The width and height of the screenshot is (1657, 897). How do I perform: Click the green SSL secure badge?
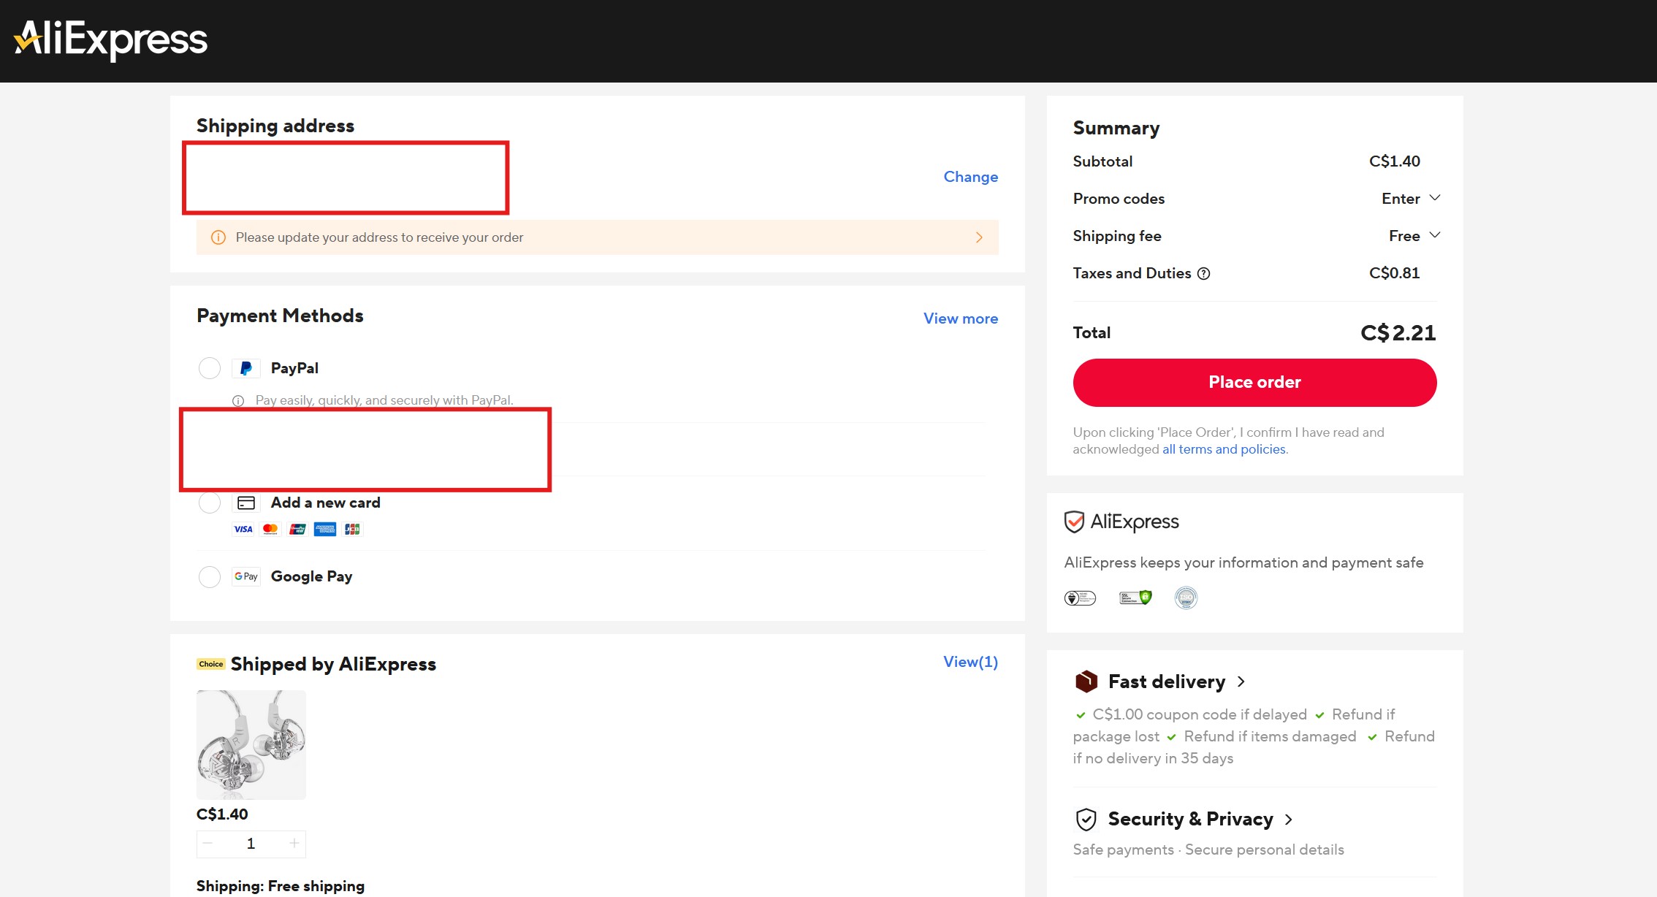point(1135,598)
